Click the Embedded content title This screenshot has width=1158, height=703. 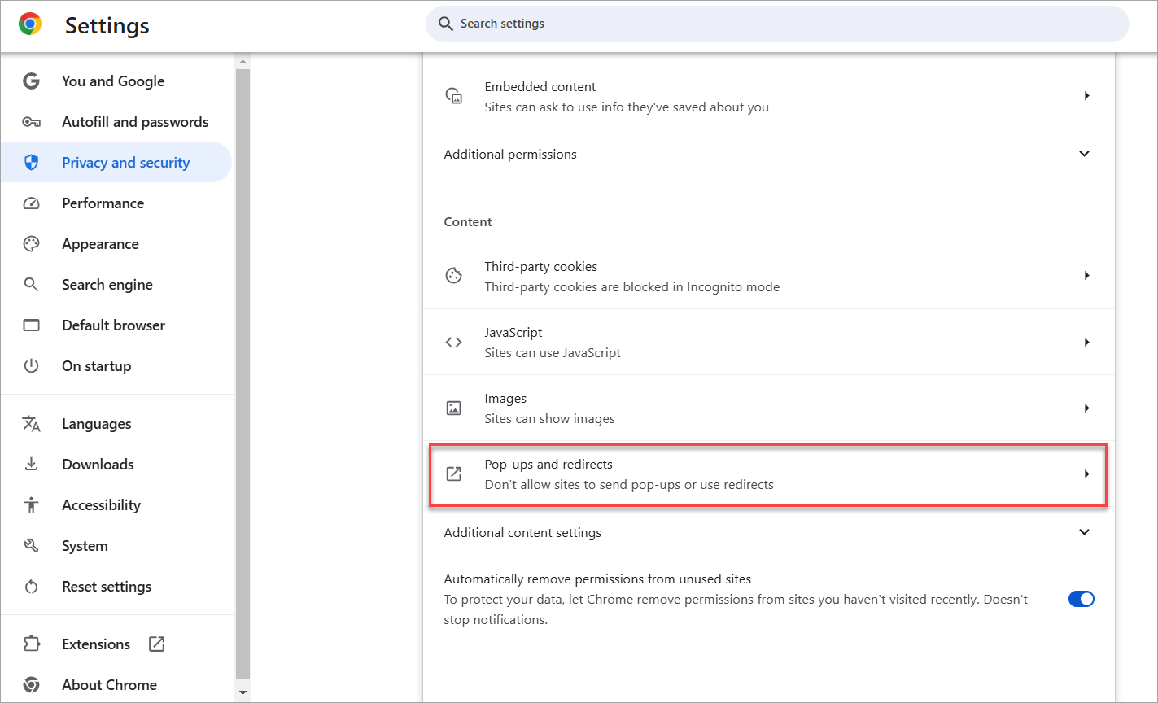click(540, 87)
